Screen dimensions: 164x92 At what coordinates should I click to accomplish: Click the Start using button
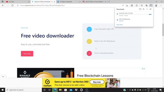[27, 54]
